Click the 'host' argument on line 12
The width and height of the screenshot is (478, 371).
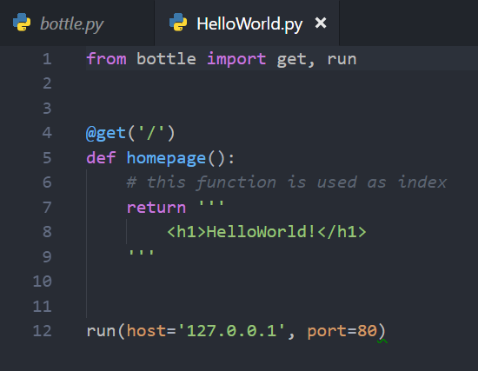coord(146,331)
